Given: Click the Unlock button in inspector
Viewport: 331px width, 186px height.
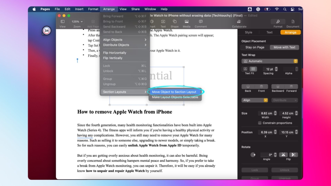Looking at the screenshot, I should pyautogui.click(x=284, y=170).
